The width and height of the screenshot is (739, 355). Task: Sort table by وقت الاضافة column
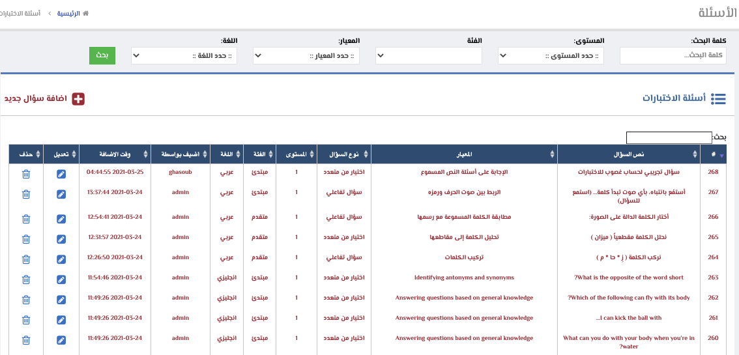pos(115,154)
